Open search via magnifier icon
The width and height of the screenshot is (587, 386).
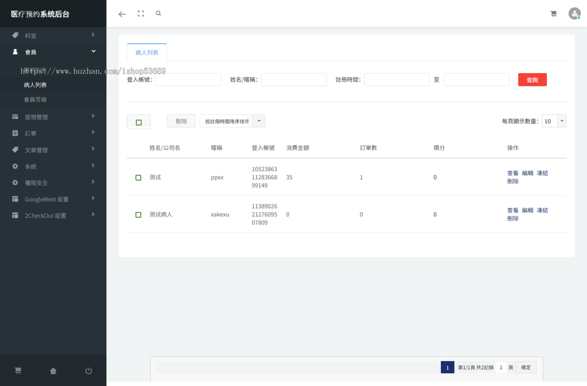(158, 14)
